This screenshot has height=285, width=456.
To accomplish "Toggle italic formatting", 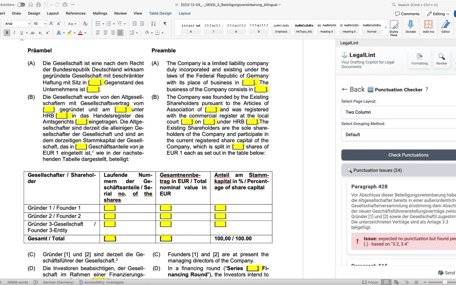I will (x=14, y=33).
